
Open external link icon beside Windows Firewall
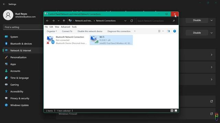click(x=211, y=114)
